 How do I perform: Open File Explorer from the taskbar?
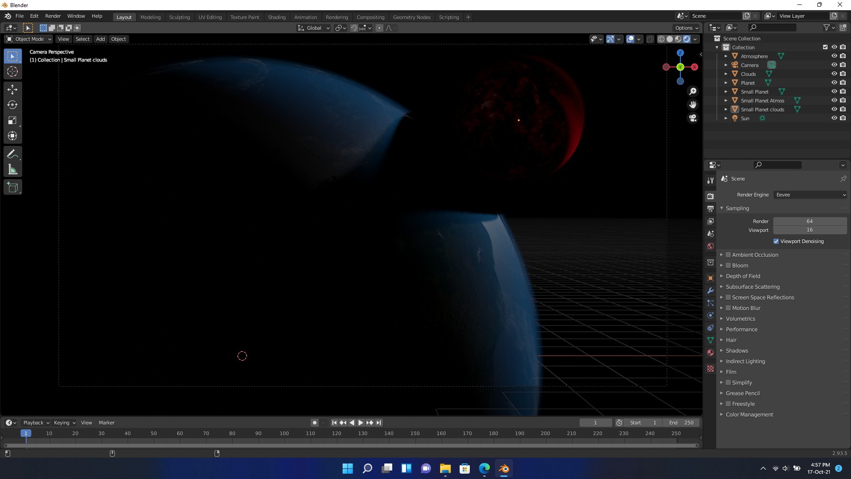[445, 468]
